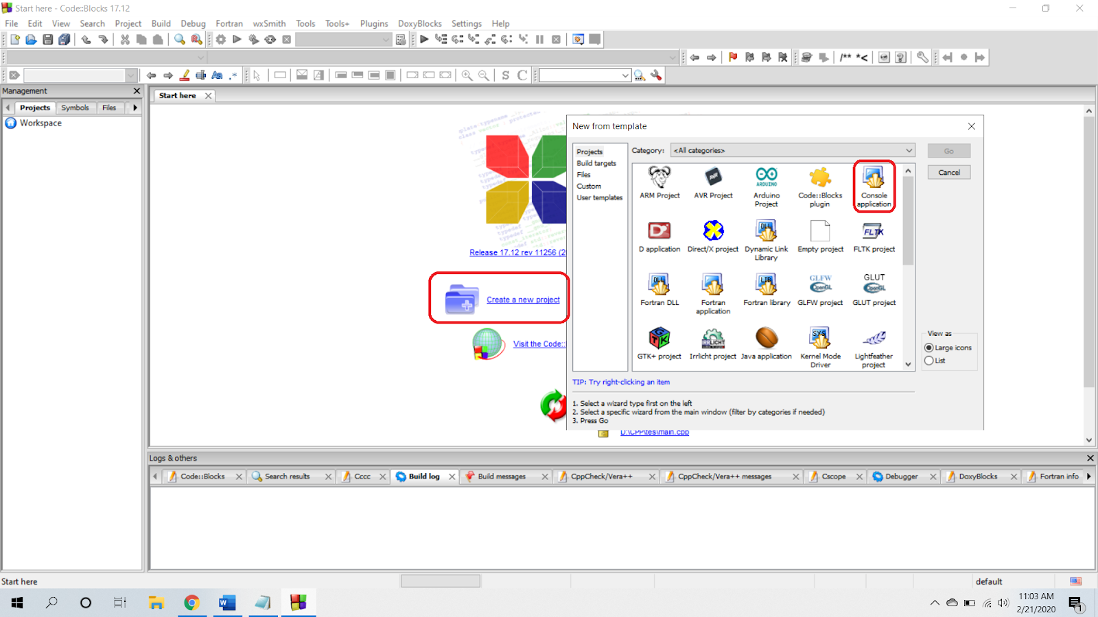Click the Visit the Code::Blocks link

[x=539, y=344]
